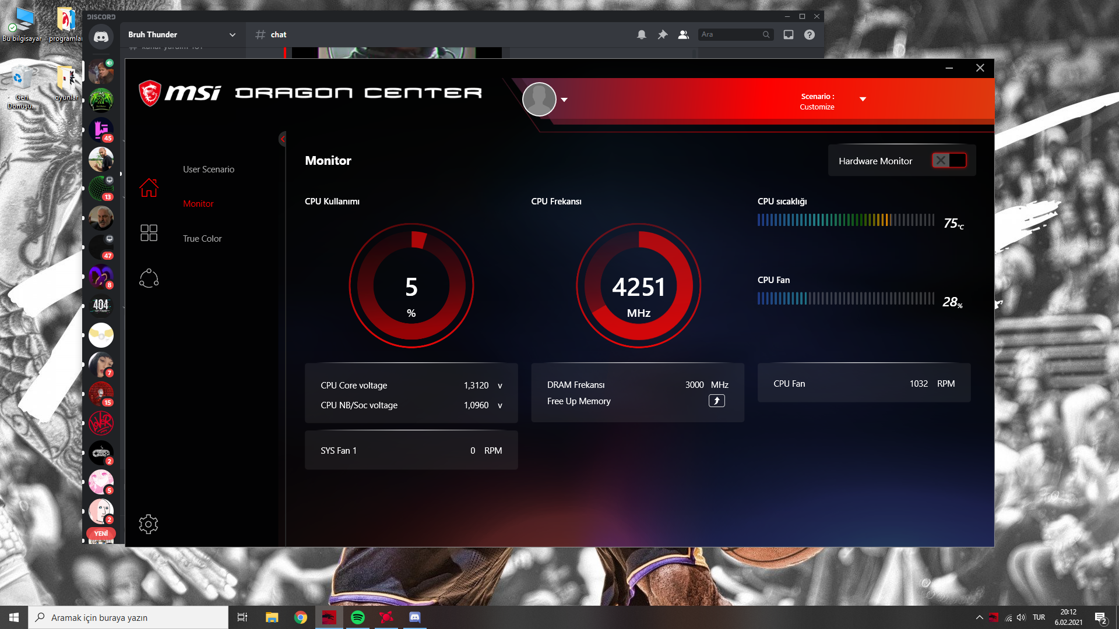
Task: Open Discord home button
Action: coord(101,37)
